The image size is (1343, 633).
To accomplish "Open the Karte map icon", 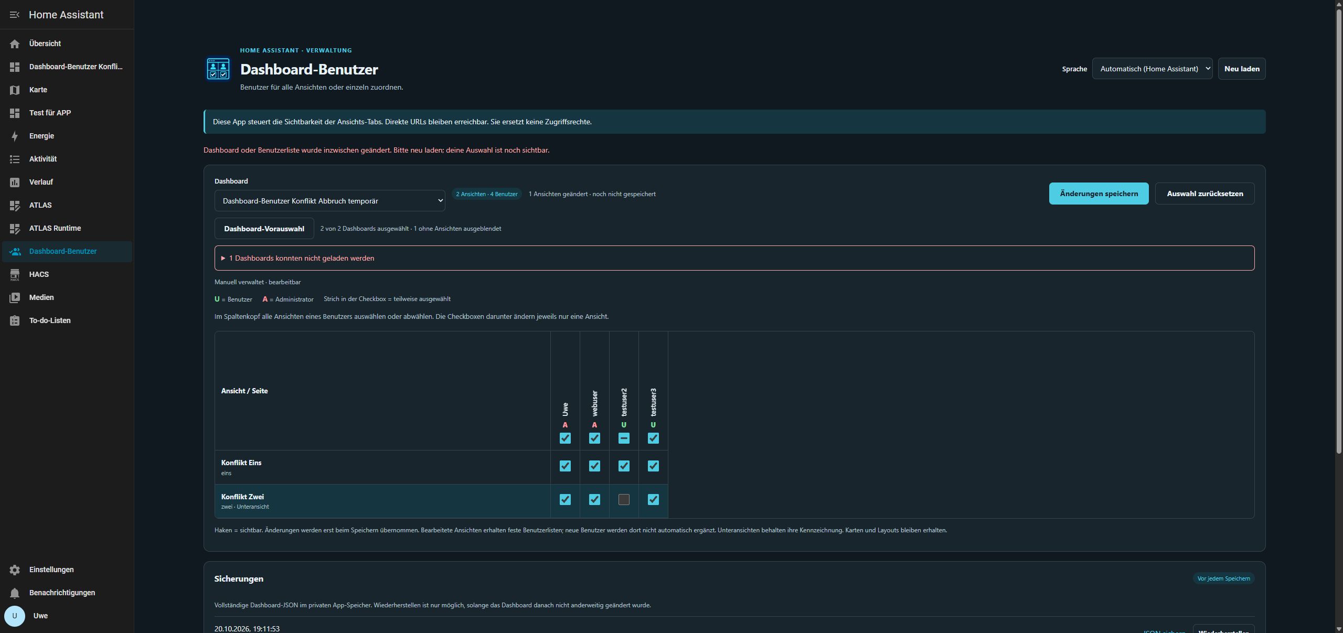I will [15, 90].
